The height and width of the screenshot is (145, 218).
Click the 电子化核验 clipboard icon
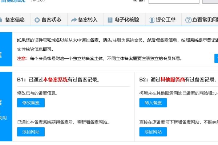click(x=110, y=20)
